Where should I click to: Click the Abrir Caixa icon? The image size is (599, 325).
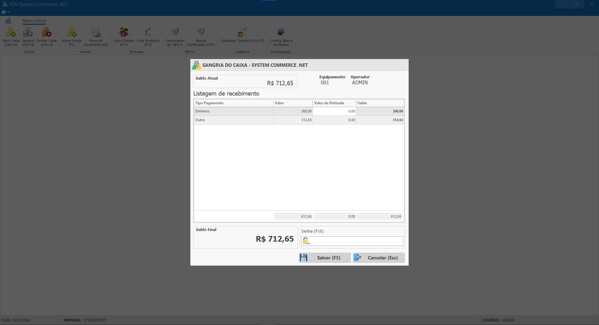pos(11,32)
